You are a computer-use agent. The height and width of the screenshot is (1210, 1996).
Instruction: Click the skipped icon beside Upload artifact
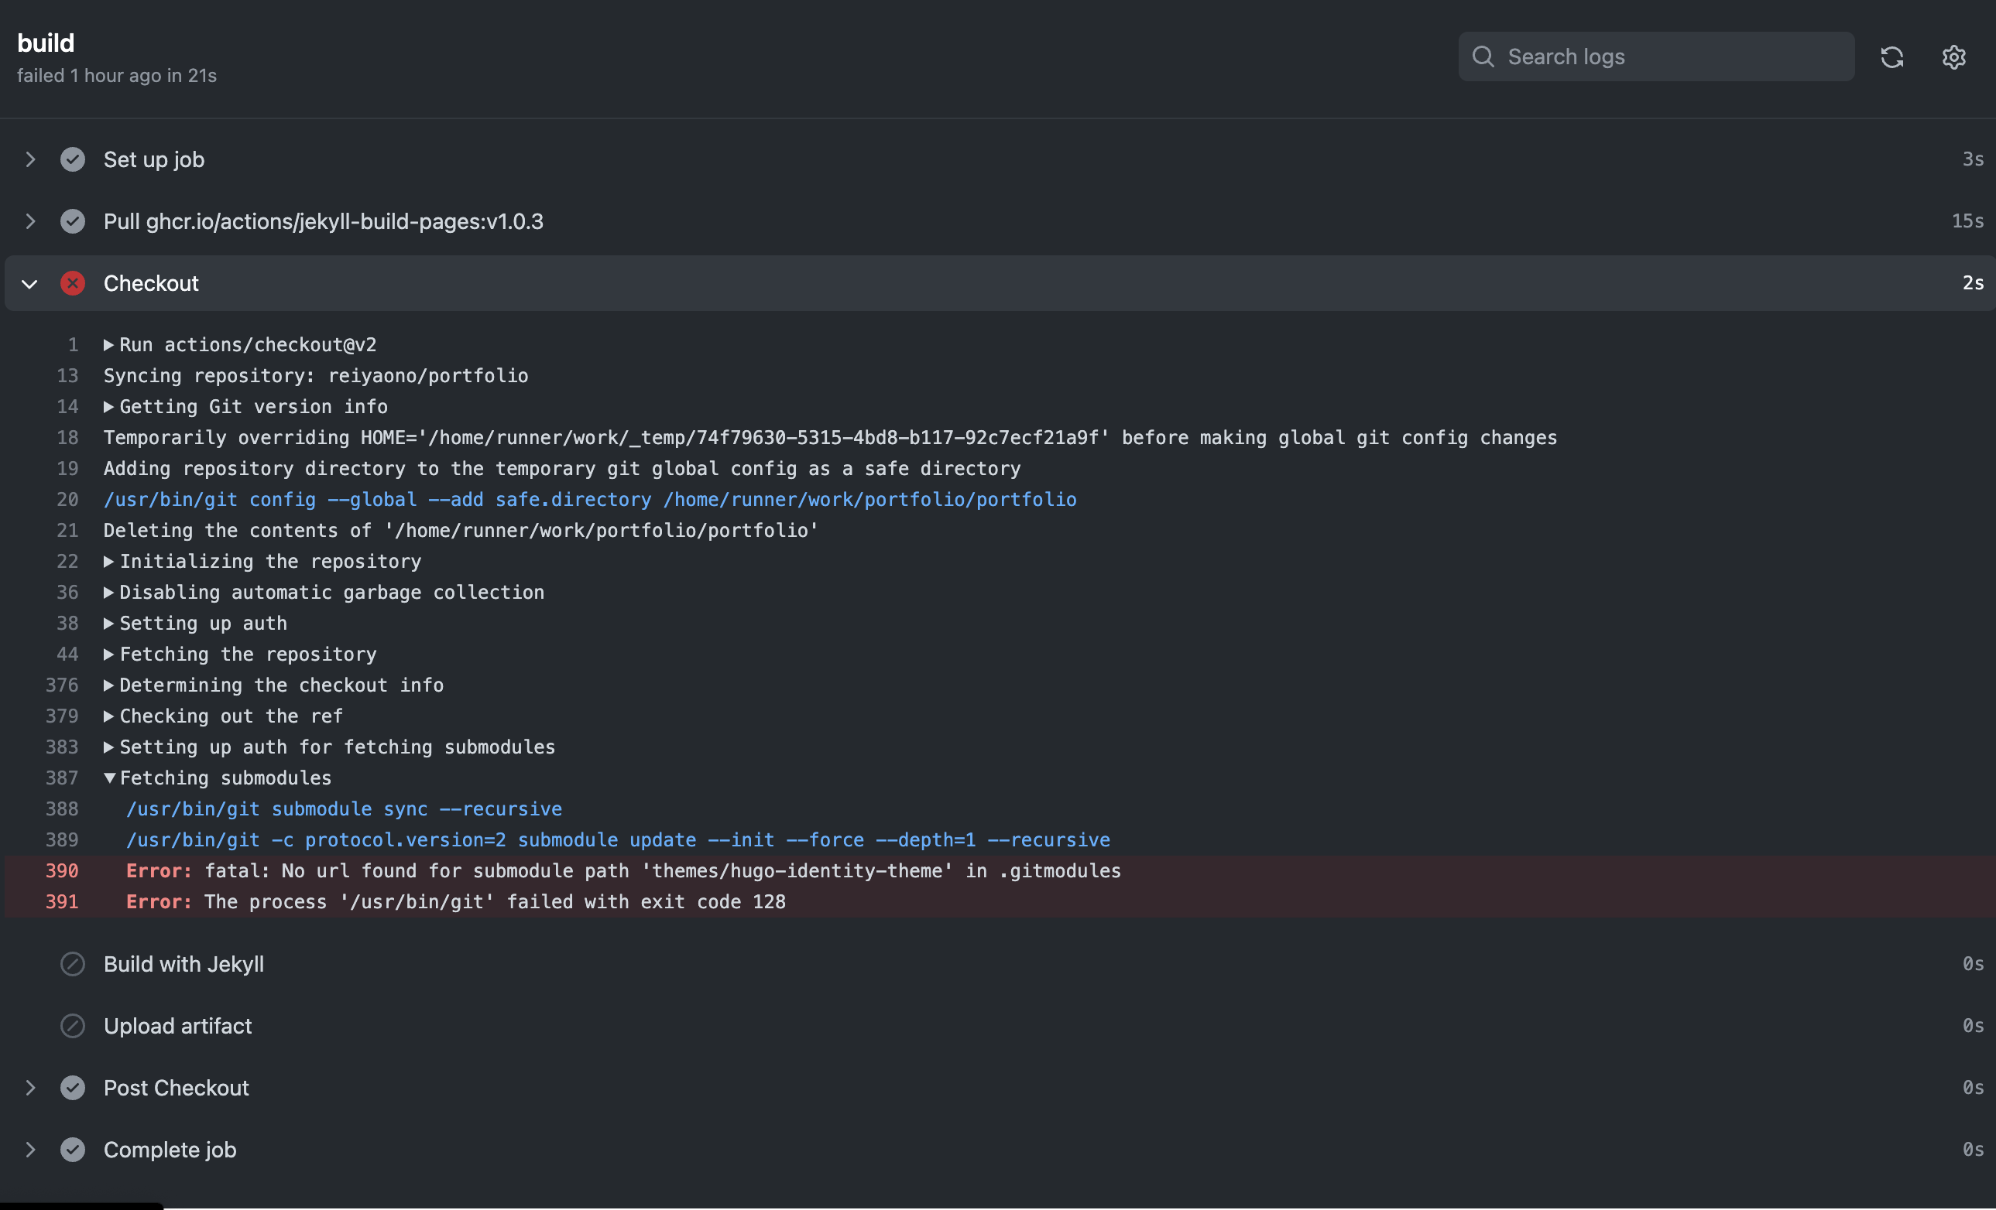click(73, 1027)
